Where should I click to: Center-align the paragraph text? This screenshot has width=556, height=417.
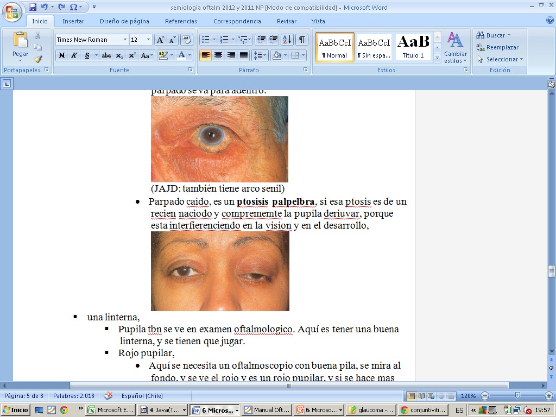[218, 55]
